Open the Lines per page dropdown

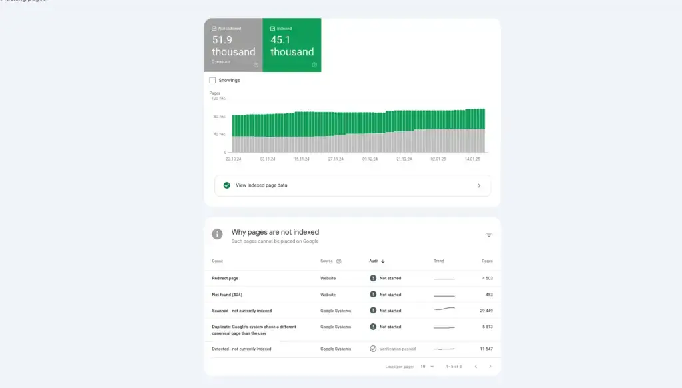coord(427,367)
